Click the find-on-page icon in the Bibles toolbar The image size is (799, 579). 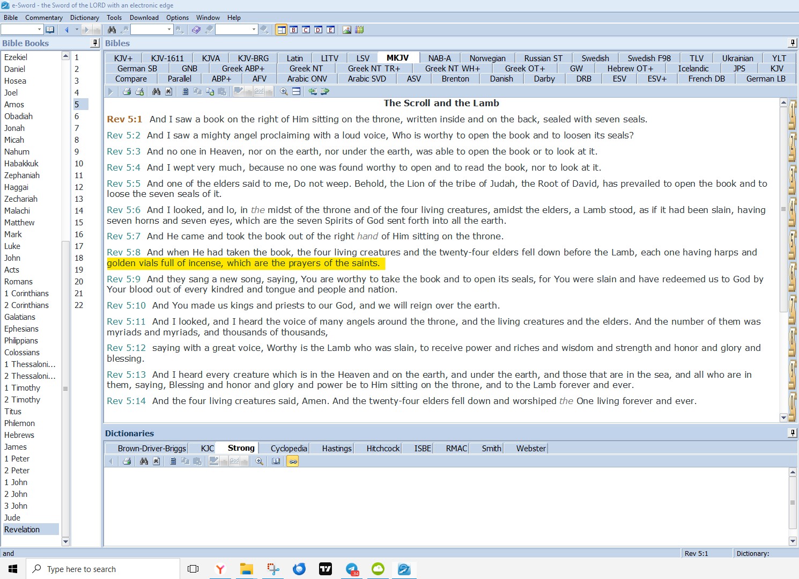(168, 91)
